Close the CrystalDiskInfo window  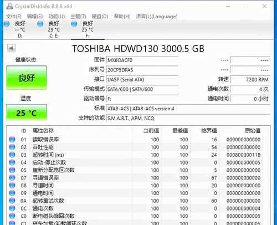tap(264, 6)
